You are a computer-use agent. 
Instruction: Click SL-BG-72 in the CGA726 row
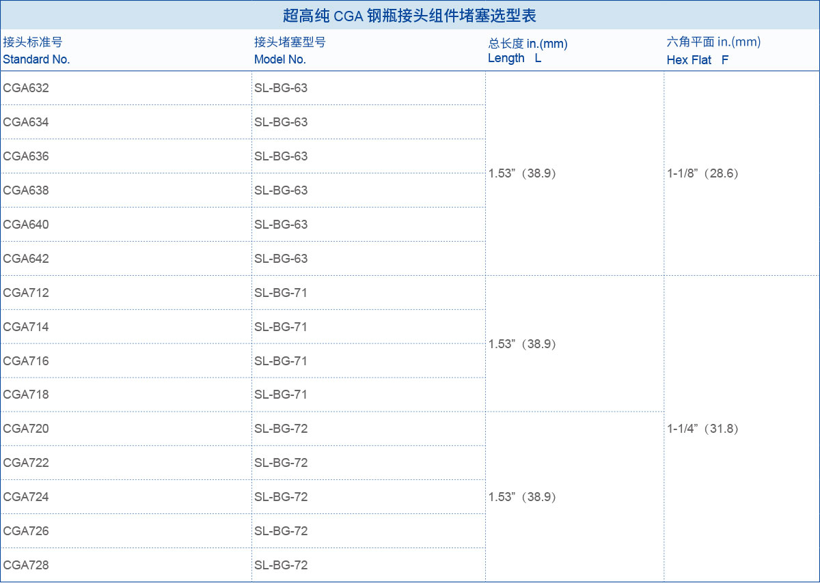pyautogui.click(x=281, y=531)
